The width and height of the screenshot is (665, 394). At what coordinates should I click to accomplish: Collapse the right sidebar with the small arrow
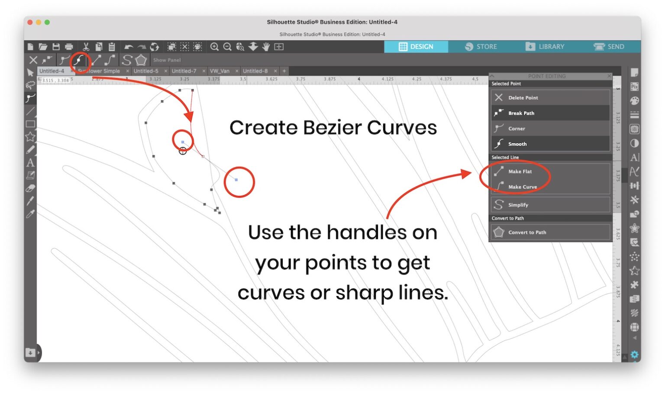coord(635,338)
